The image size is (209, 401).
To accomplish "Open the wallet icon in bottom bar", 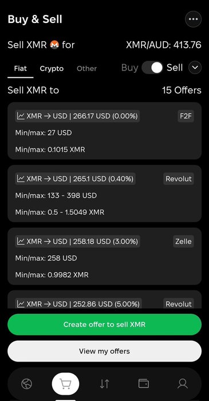I will tap(144, 384).
